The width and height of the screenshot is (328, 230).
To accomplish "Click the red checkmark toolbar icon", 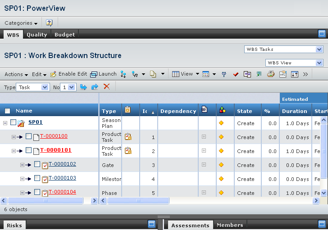I will point(236,74).
